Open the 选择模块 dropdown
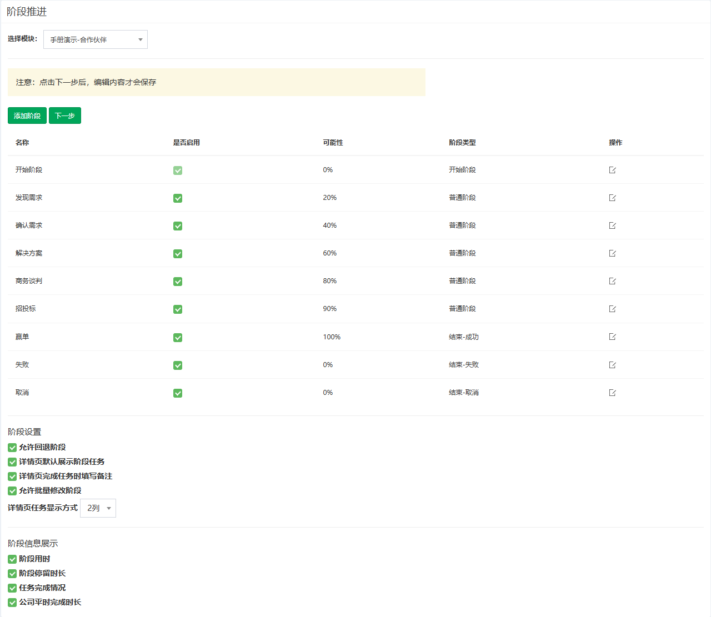711x617 pixels. (96, 39)
